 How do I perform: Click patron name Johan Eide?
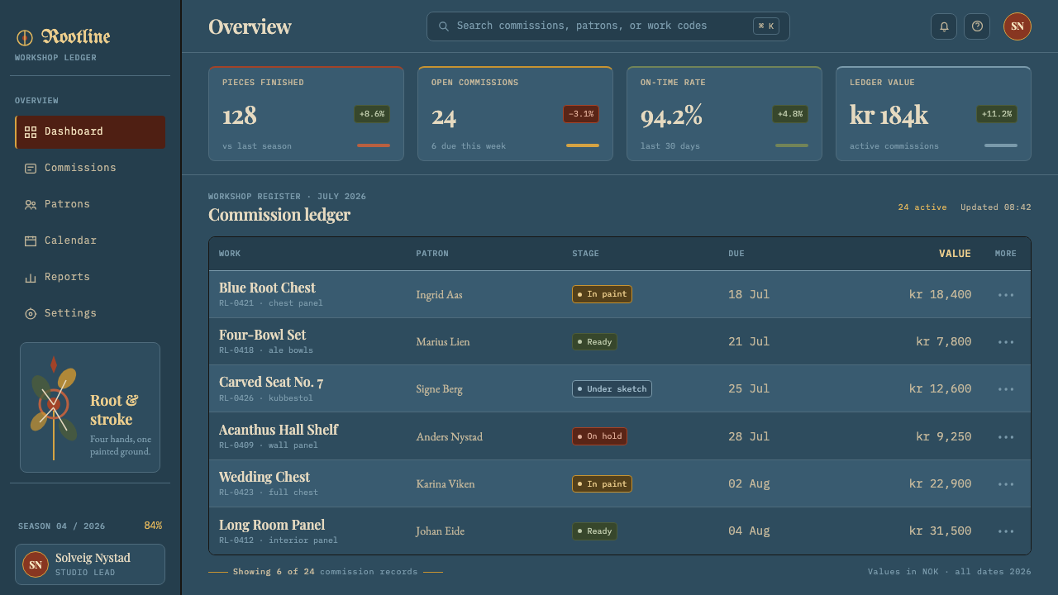[441, 531]
